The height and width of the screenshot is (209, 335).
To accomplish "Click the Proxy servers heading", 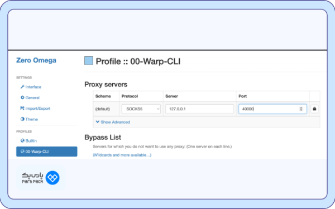I will click(106, 85).
